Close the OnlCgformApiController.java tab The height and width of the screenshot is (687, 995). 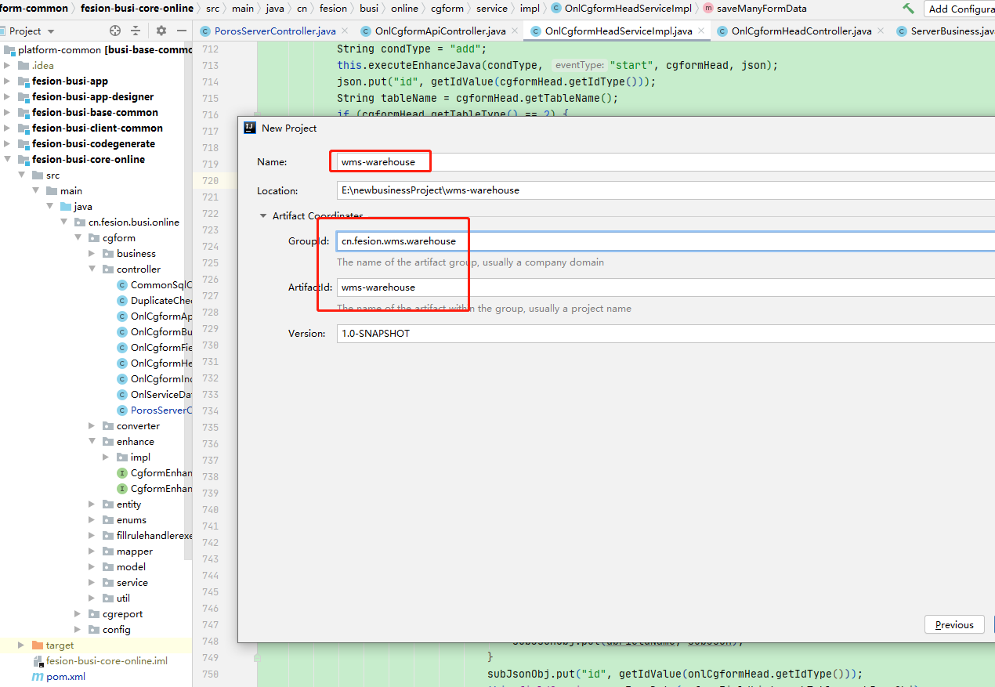tap(516, 31)
